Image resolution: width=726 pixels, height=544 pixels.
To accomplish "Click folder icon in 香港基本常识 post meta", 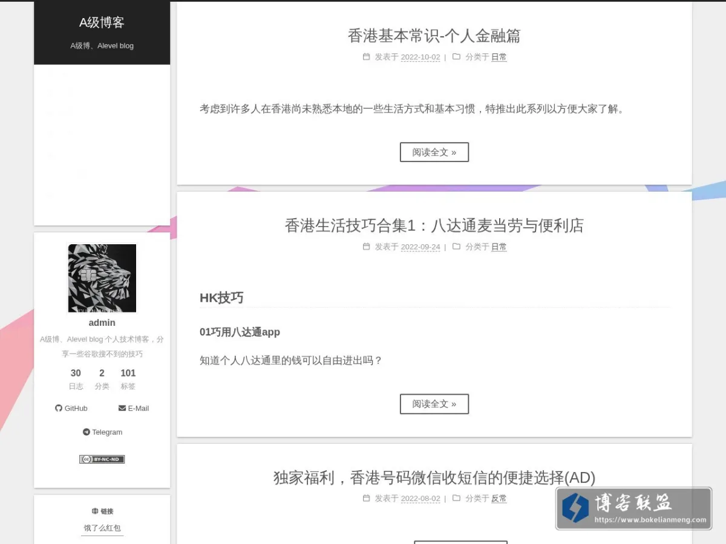I will (x=456, y=57).
